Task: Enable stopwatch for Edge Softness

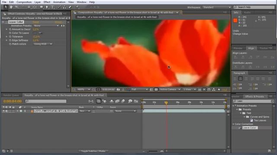Action: point(10,40)
